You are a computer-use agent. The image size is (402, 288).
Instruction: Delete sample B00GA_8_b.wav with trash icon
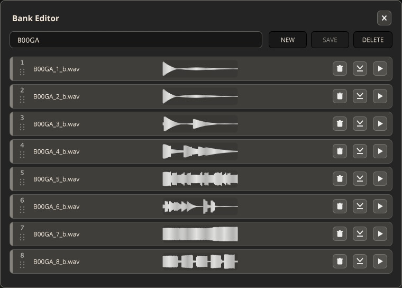pos(340,262)
